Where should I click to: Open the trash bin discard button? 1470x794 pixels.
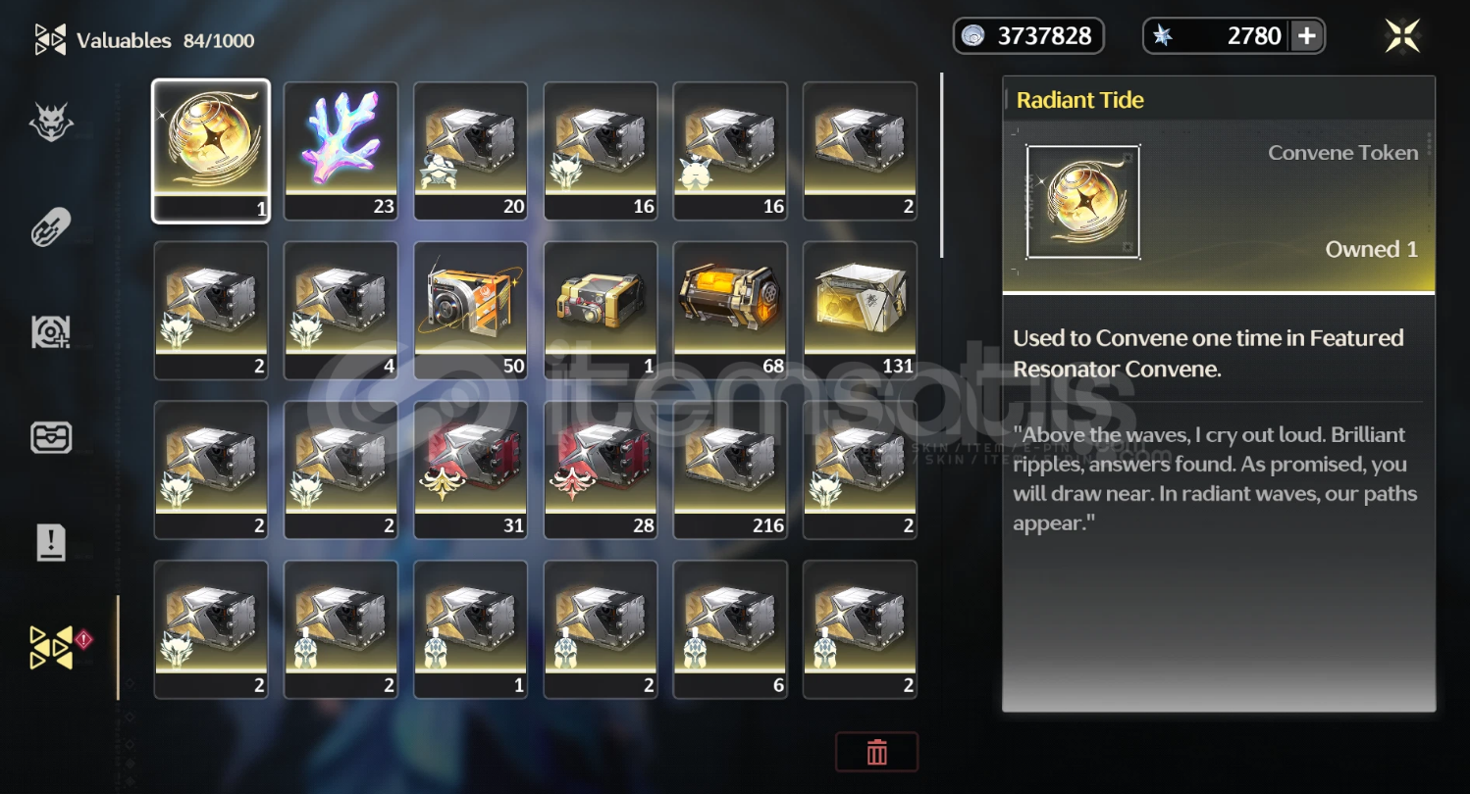coord(877,752)
